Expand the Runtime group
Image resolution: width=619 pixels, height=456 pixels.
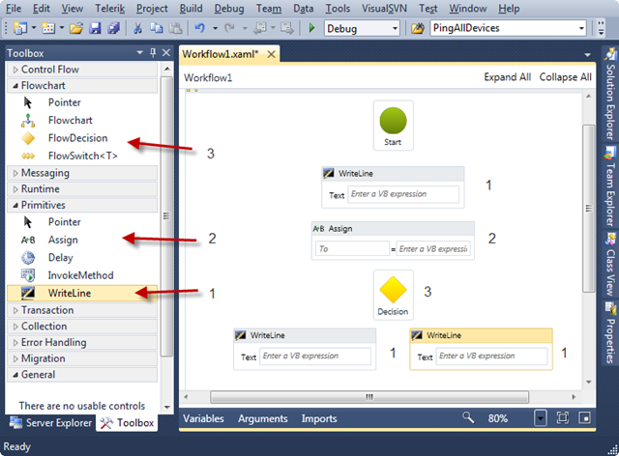[x=15, y=189]
